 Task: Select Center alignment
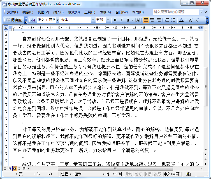(152, 20)
